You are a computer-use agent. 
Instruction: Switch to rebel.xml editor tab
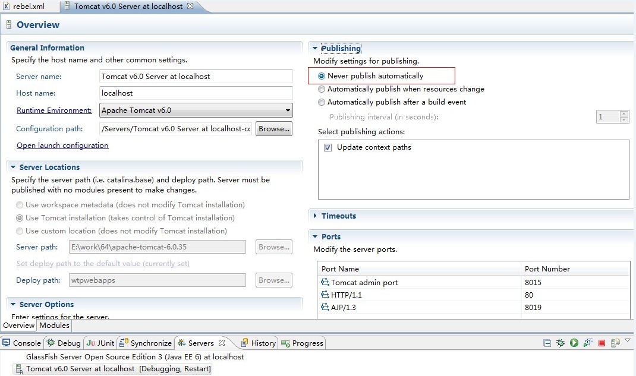pyautogui.click(x=29, y=6)
